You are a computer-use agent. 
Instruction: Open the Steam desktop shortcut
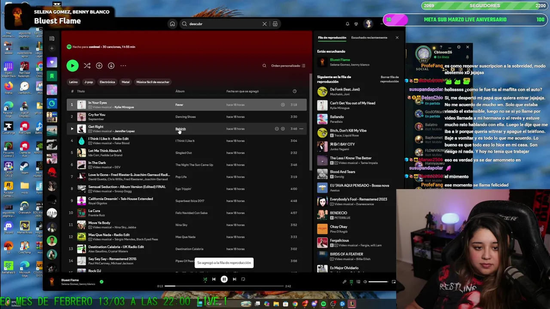[24, 167]
